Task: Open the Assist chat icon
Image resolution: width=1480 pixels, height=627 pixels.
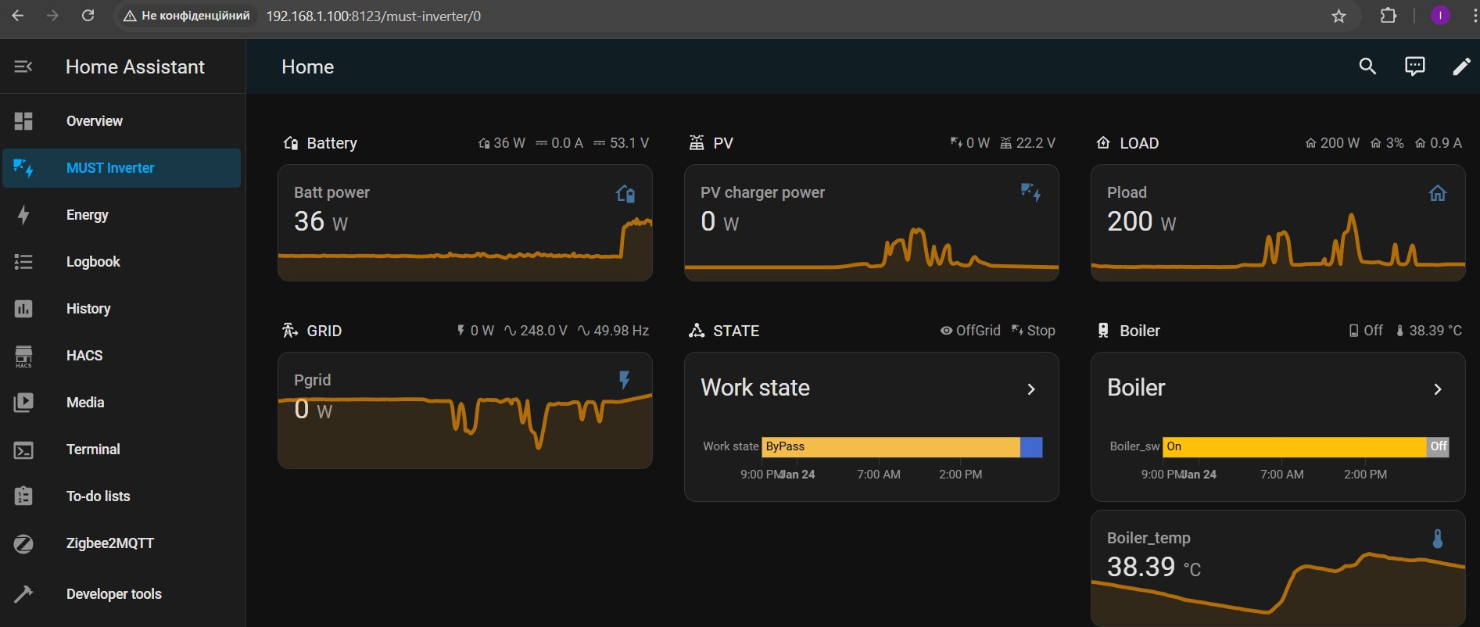Action: 1414,67
